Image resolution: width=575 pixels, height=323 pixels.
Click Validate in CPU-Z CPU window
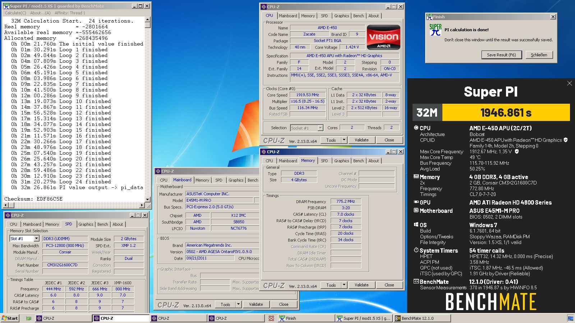click(x=362, y=140)
